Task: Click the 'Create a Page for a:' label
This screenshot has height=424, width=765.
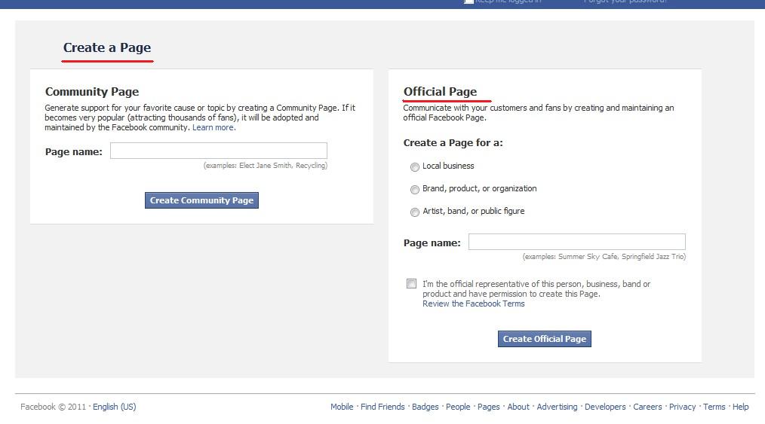Action: point(453,142)
